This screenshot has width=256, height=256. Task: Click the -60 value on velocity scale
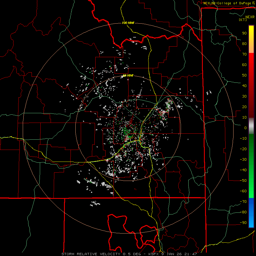243,191
